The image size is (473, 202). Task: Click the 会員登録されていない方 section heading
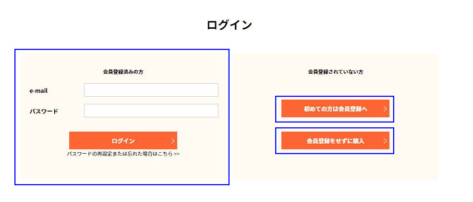pos(336,72)
